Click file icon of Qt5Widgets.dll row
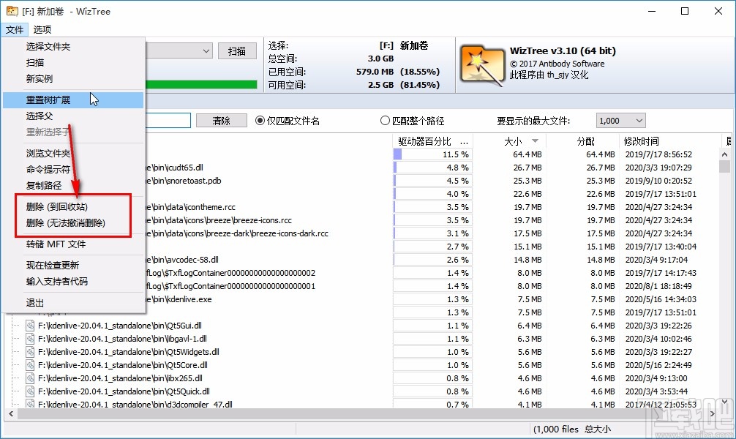This screenshot has width=736, height=439. coord(30,352)
